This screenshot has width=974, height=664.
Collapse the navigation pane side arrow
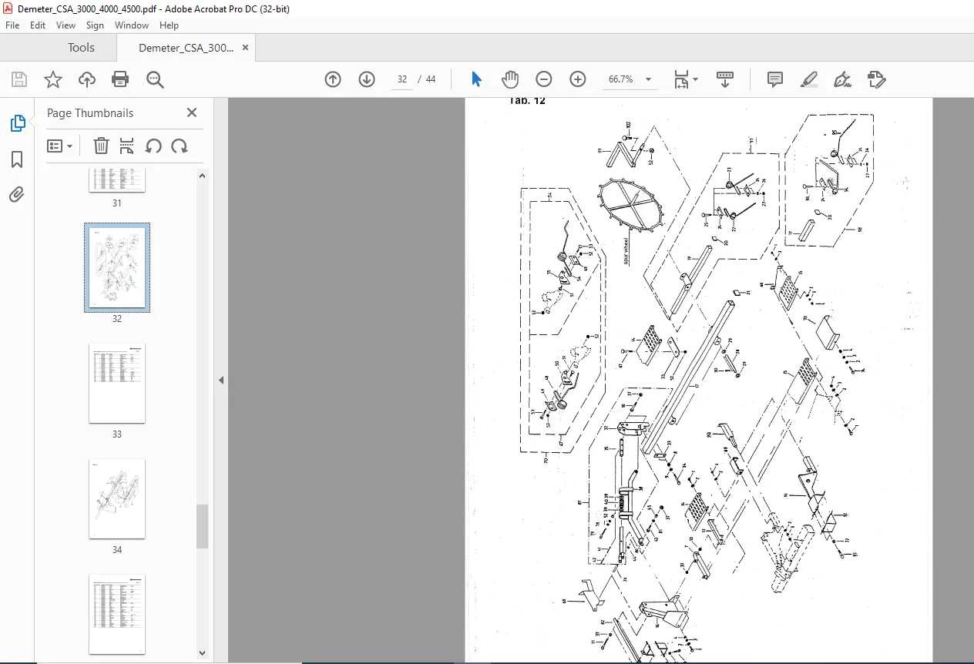[x=221, y=380]
